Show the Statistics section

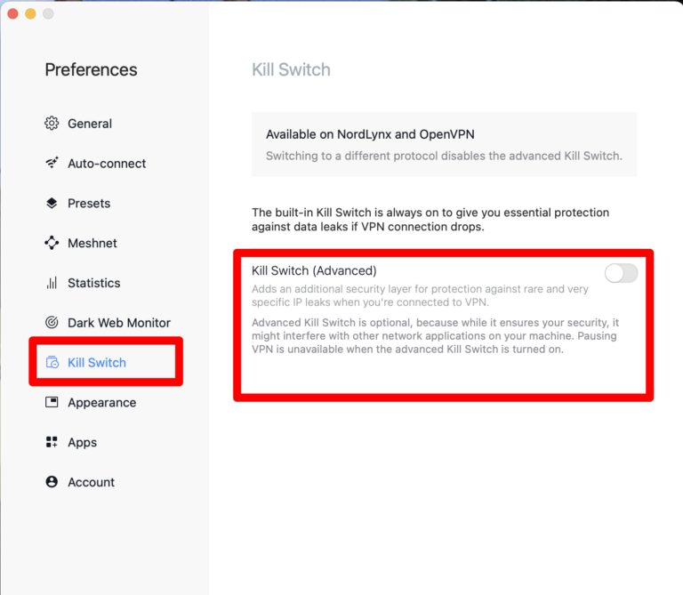click(x=93, y=283)
